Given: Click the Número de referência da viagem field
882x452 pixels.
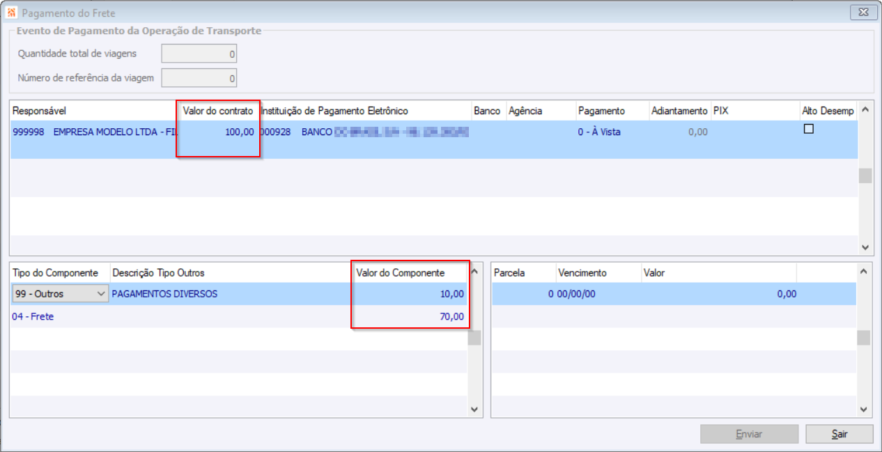Looking at the screenshot, I should click(199, 78).
